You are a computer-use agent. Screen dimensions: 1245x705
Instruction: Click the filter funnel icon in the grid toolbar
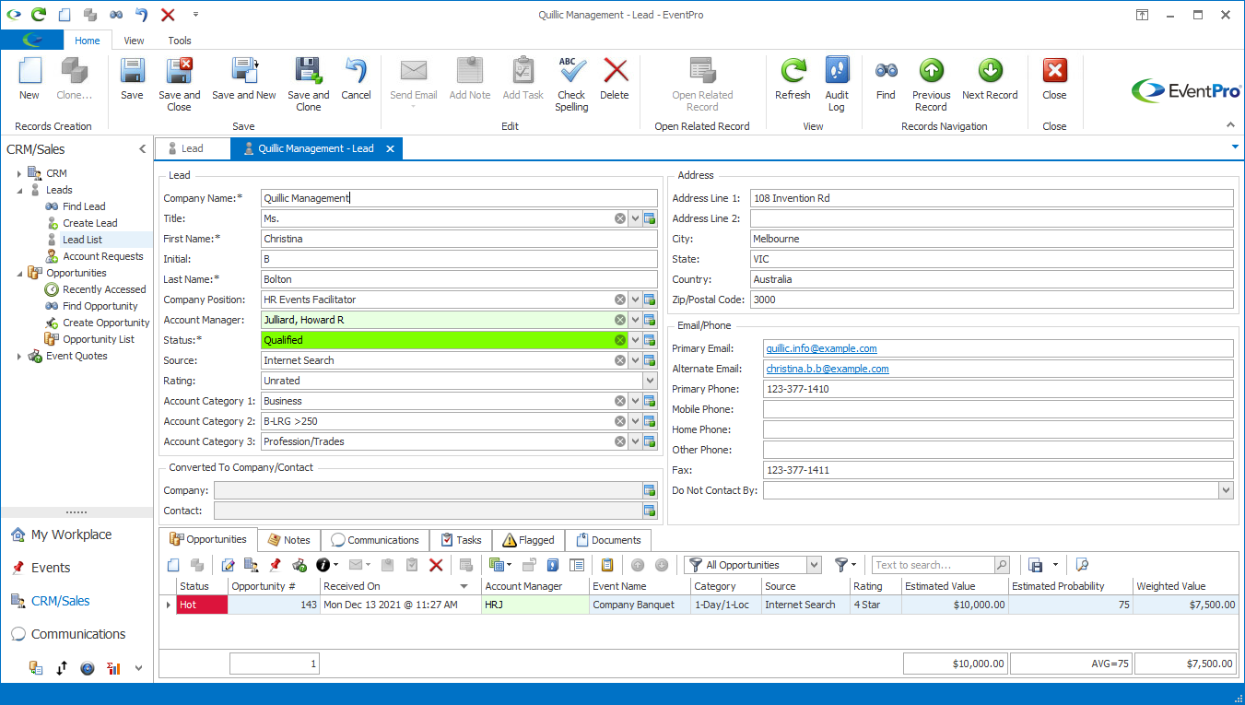[x=840, y=565]
